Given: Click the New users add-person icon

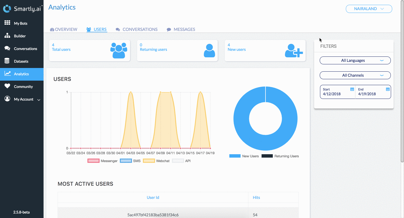Looking at the screenshot, I should pyautogui.click(x=294, y=51).
